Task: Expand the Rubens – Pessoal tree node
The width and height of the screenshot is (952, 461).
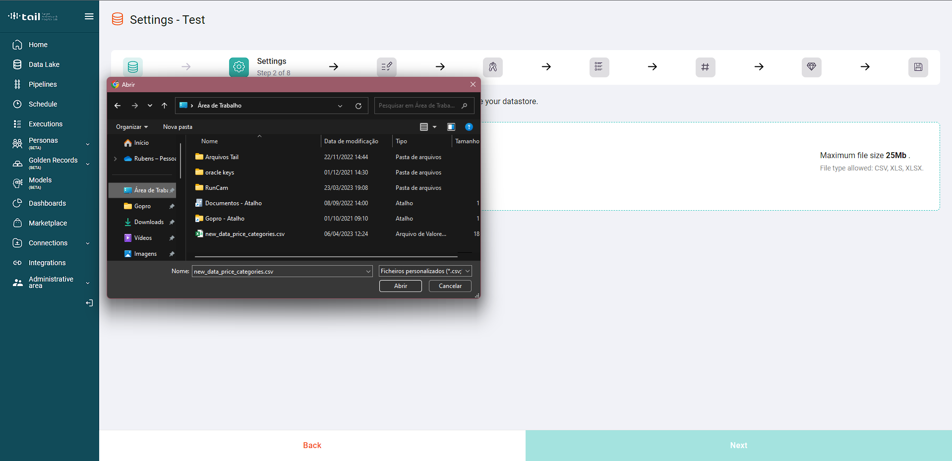Action: tap(116, 159)
